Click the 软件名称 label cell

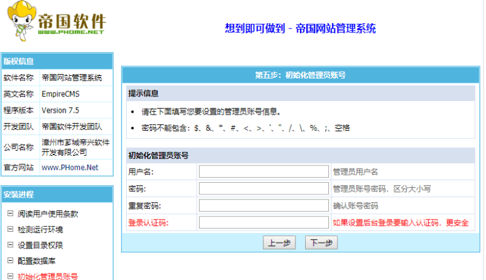[21, 77]
